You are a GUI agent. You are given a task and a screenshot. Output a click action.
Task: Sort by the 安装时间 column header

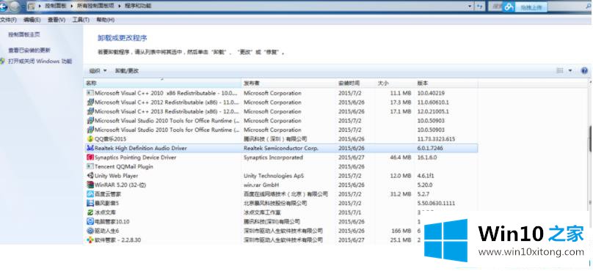point(356,83)
